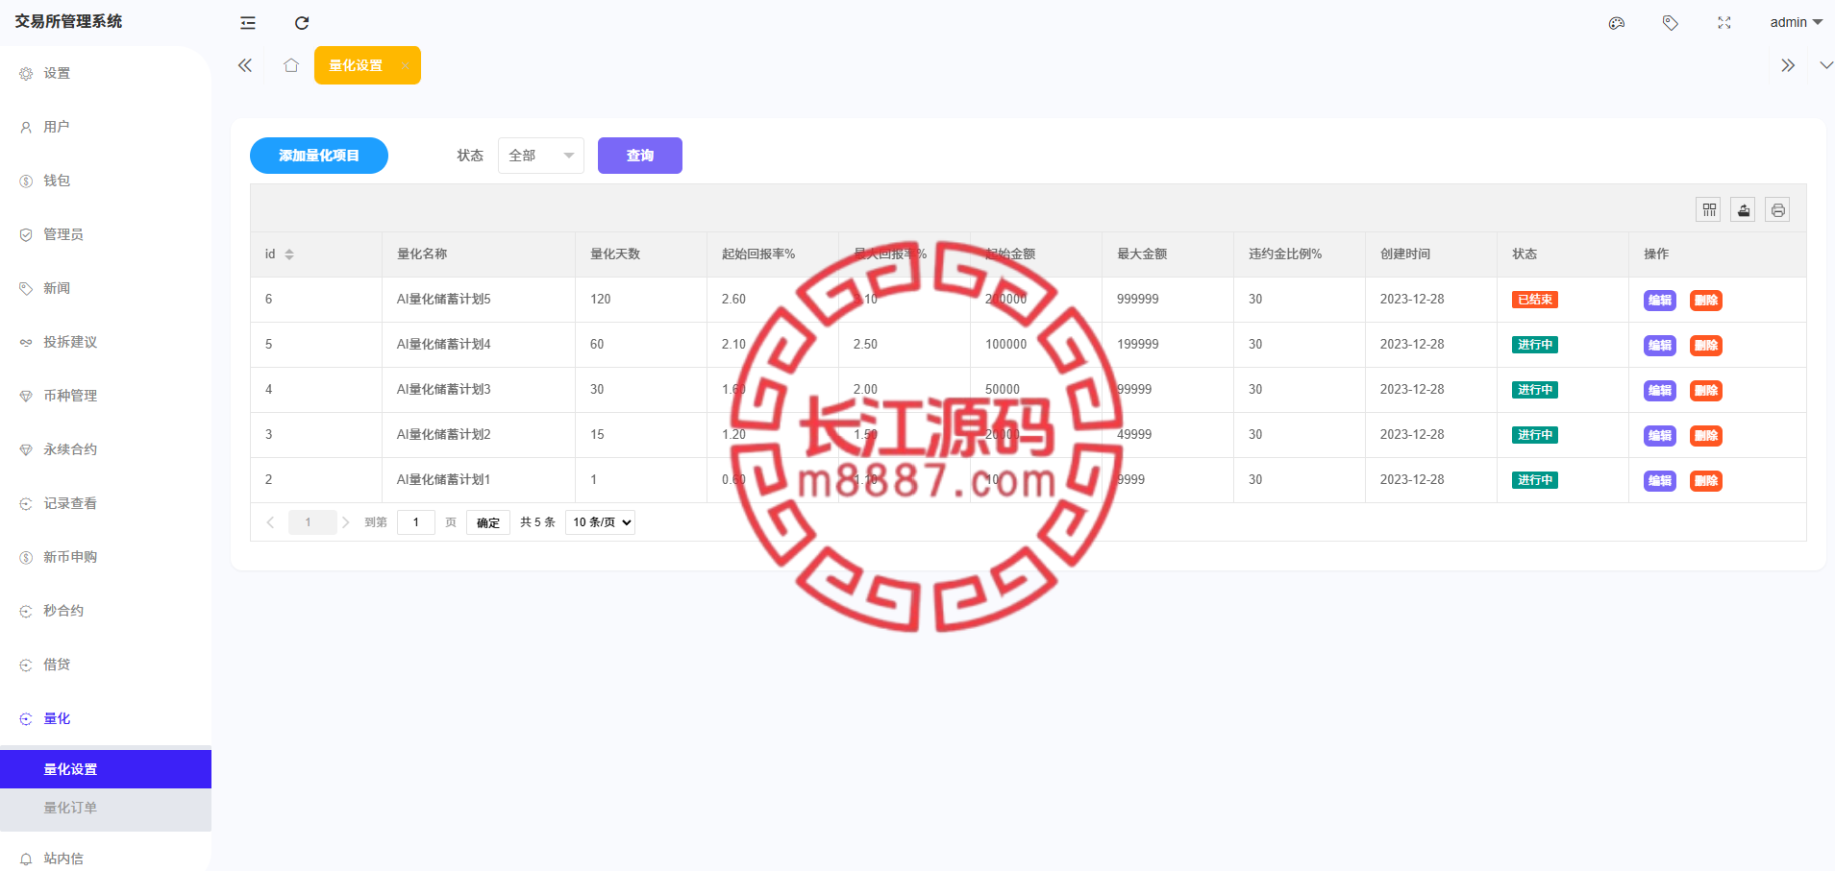Expand 借贷 sidebar menu
Viewport: 1835px width, 871px height.
pyautogui.click(x=106, y=665)
